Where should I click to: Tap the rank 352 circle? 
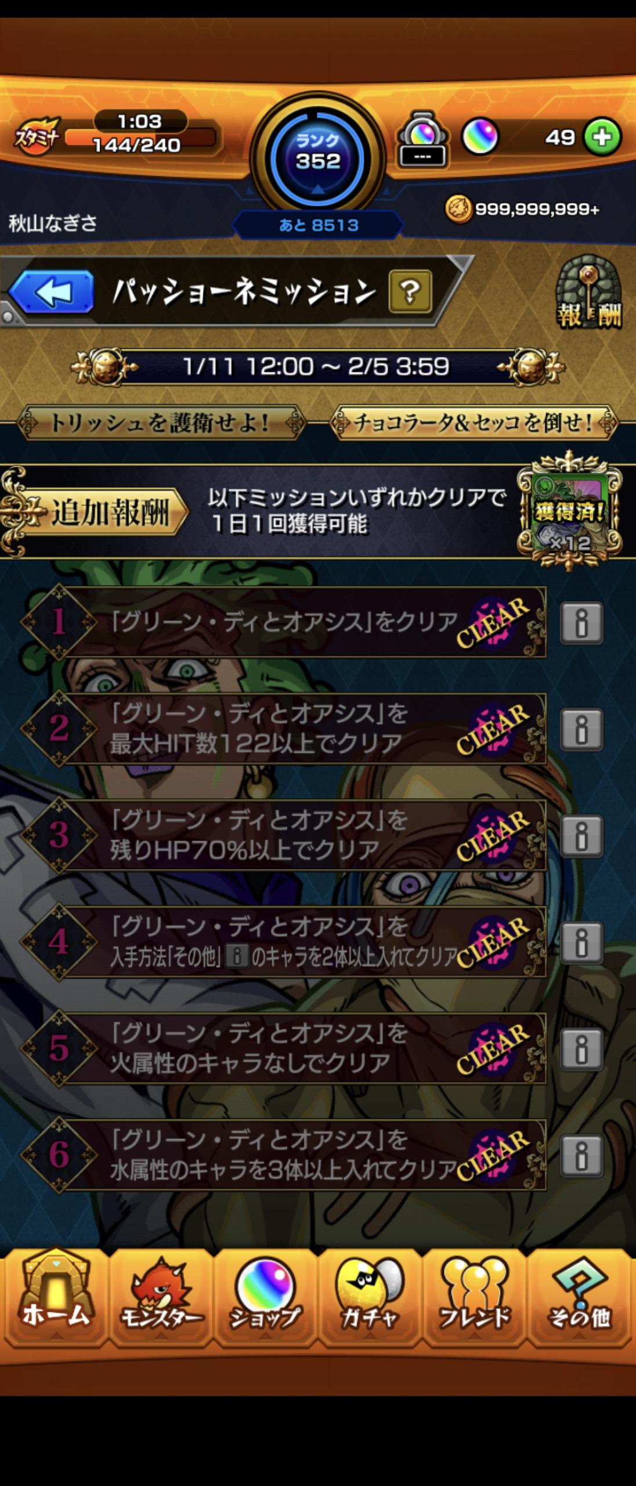click(x=317, y=157)
